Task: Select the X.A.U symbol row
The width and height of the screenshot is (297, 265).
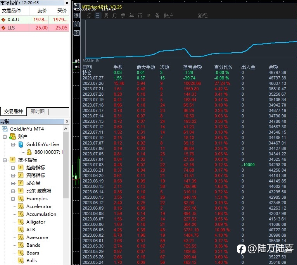Action: tap(35, 20)
